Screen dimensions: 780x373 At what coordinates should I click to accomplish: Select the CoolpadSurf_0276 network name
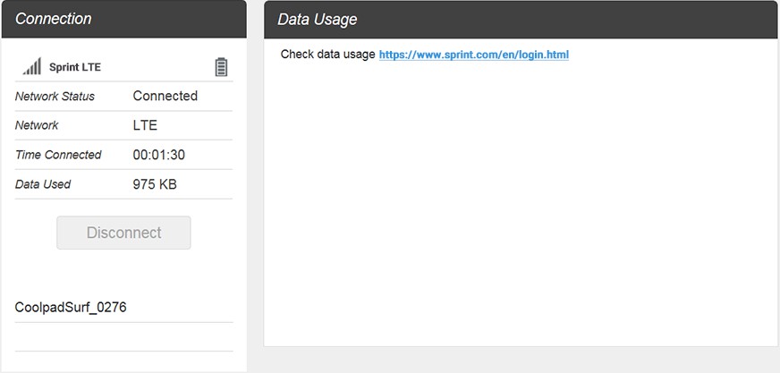coord(71,308)
